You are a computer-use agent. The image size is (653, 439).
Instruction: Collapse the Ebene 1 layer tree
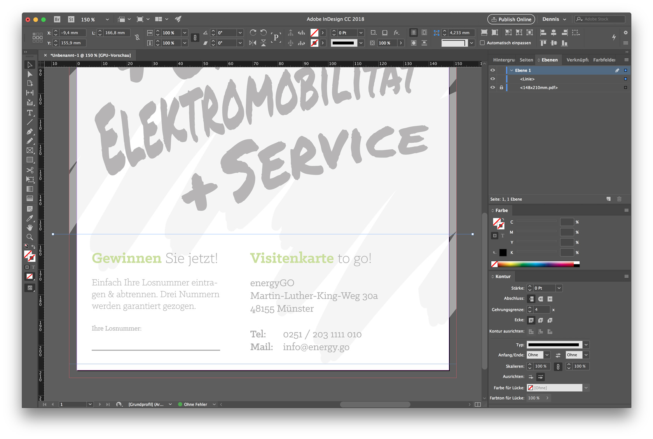[512, 70]
